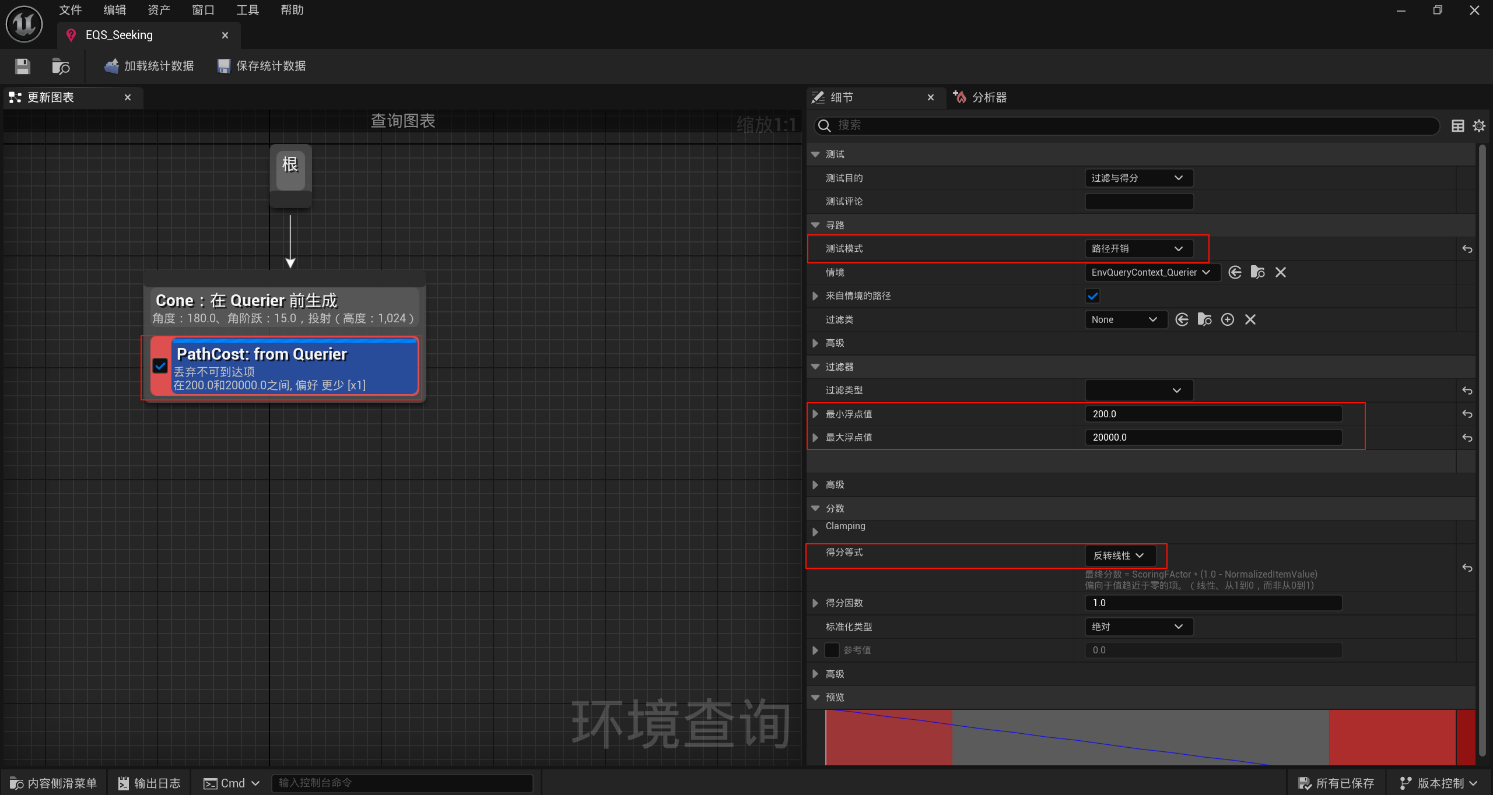Click the browse to asset icon in toolbar
Image resolution: width=1493 pixels, height=795 pixels.
[61, 66]
